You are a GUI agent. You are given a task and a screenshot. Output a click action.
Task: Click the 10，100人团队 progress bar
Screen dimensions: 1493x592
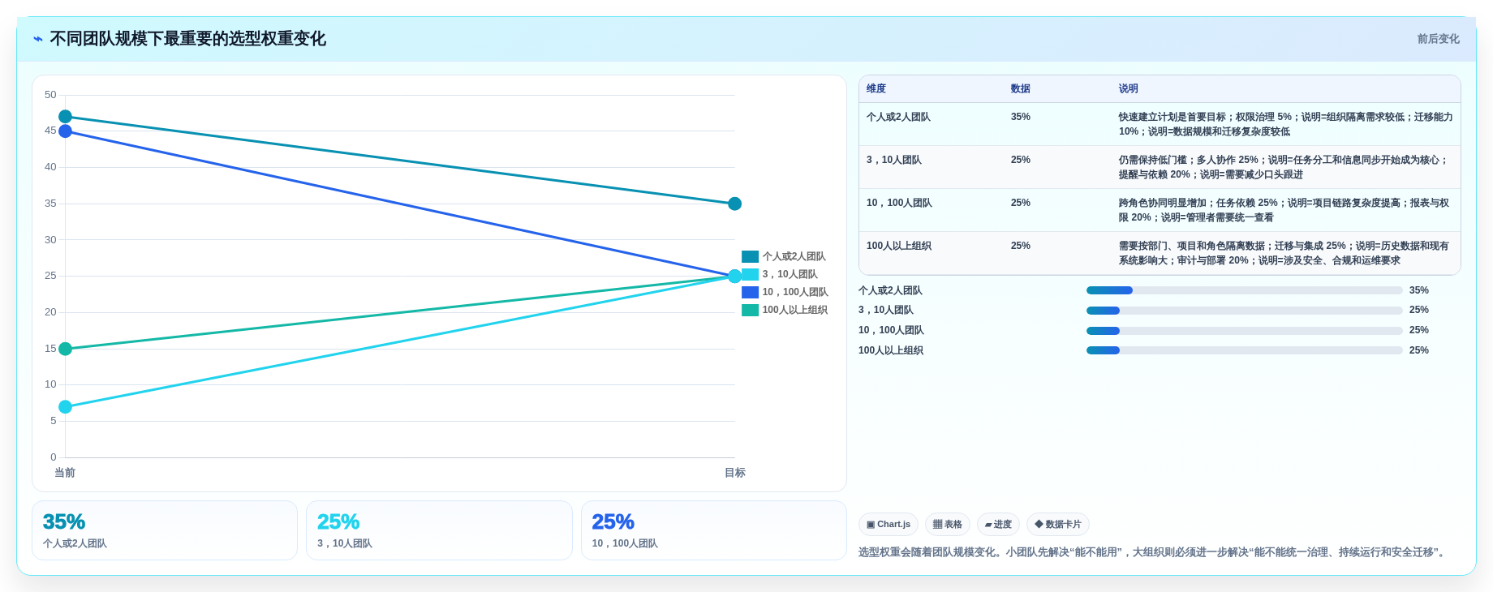tap(1244, 331)
